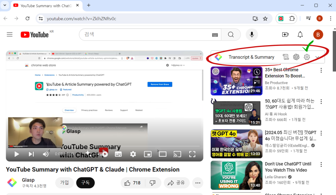Close the YouTube Summary with ChatGPT tab

point(78,5)
